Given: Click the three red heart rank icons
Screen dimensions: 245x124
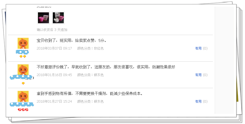Looking at the screenshot, I should 23,110.
